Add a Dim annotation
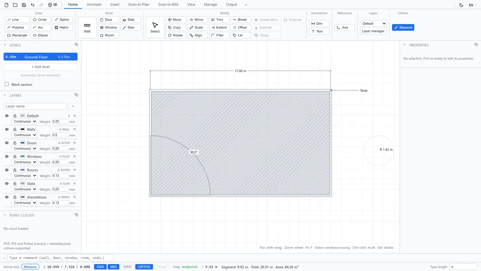 pyautogui.click(x=319, y=23)
